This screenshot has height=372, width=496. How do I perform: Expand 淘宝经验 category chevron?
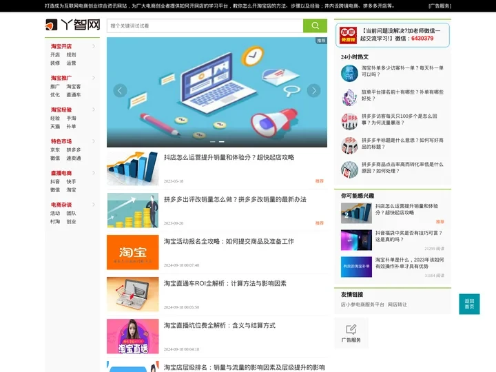tap(94, 110)
